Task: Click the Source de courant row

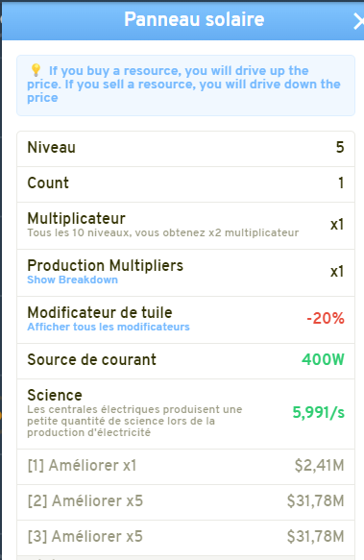Action: pos(185,360)
